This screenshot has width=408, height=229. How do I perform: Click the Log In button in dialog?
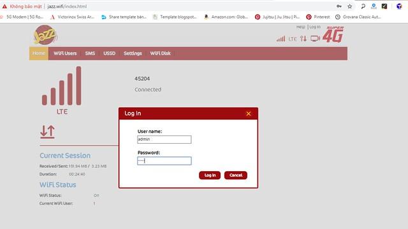[210, 176]
